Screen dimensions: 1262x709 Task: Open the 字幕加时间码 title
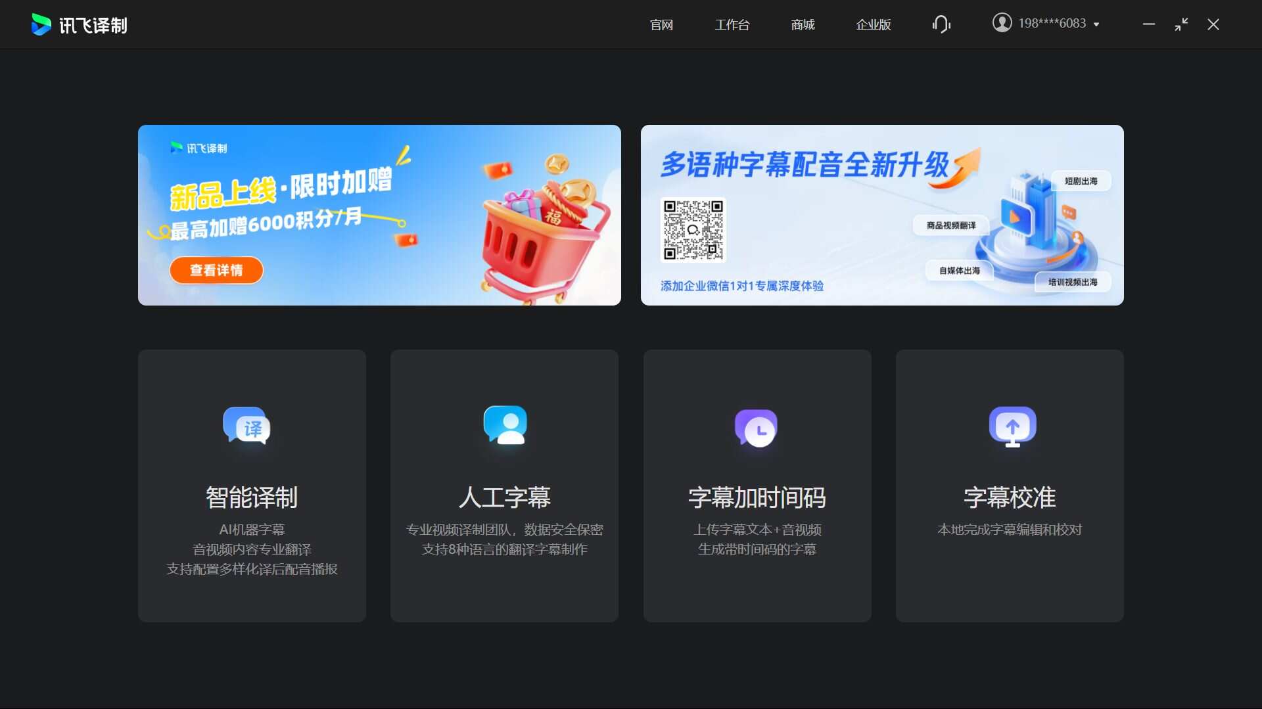pyautogui.click(x=757, y=497)
